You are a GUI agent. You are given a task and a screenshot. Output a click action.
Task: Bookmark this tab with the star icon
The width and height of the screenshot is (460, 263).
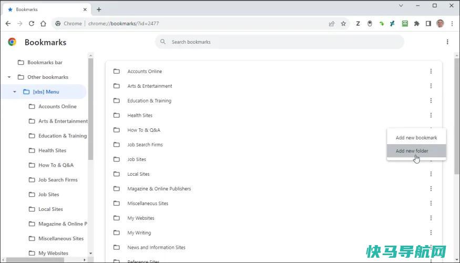point(343,24)
